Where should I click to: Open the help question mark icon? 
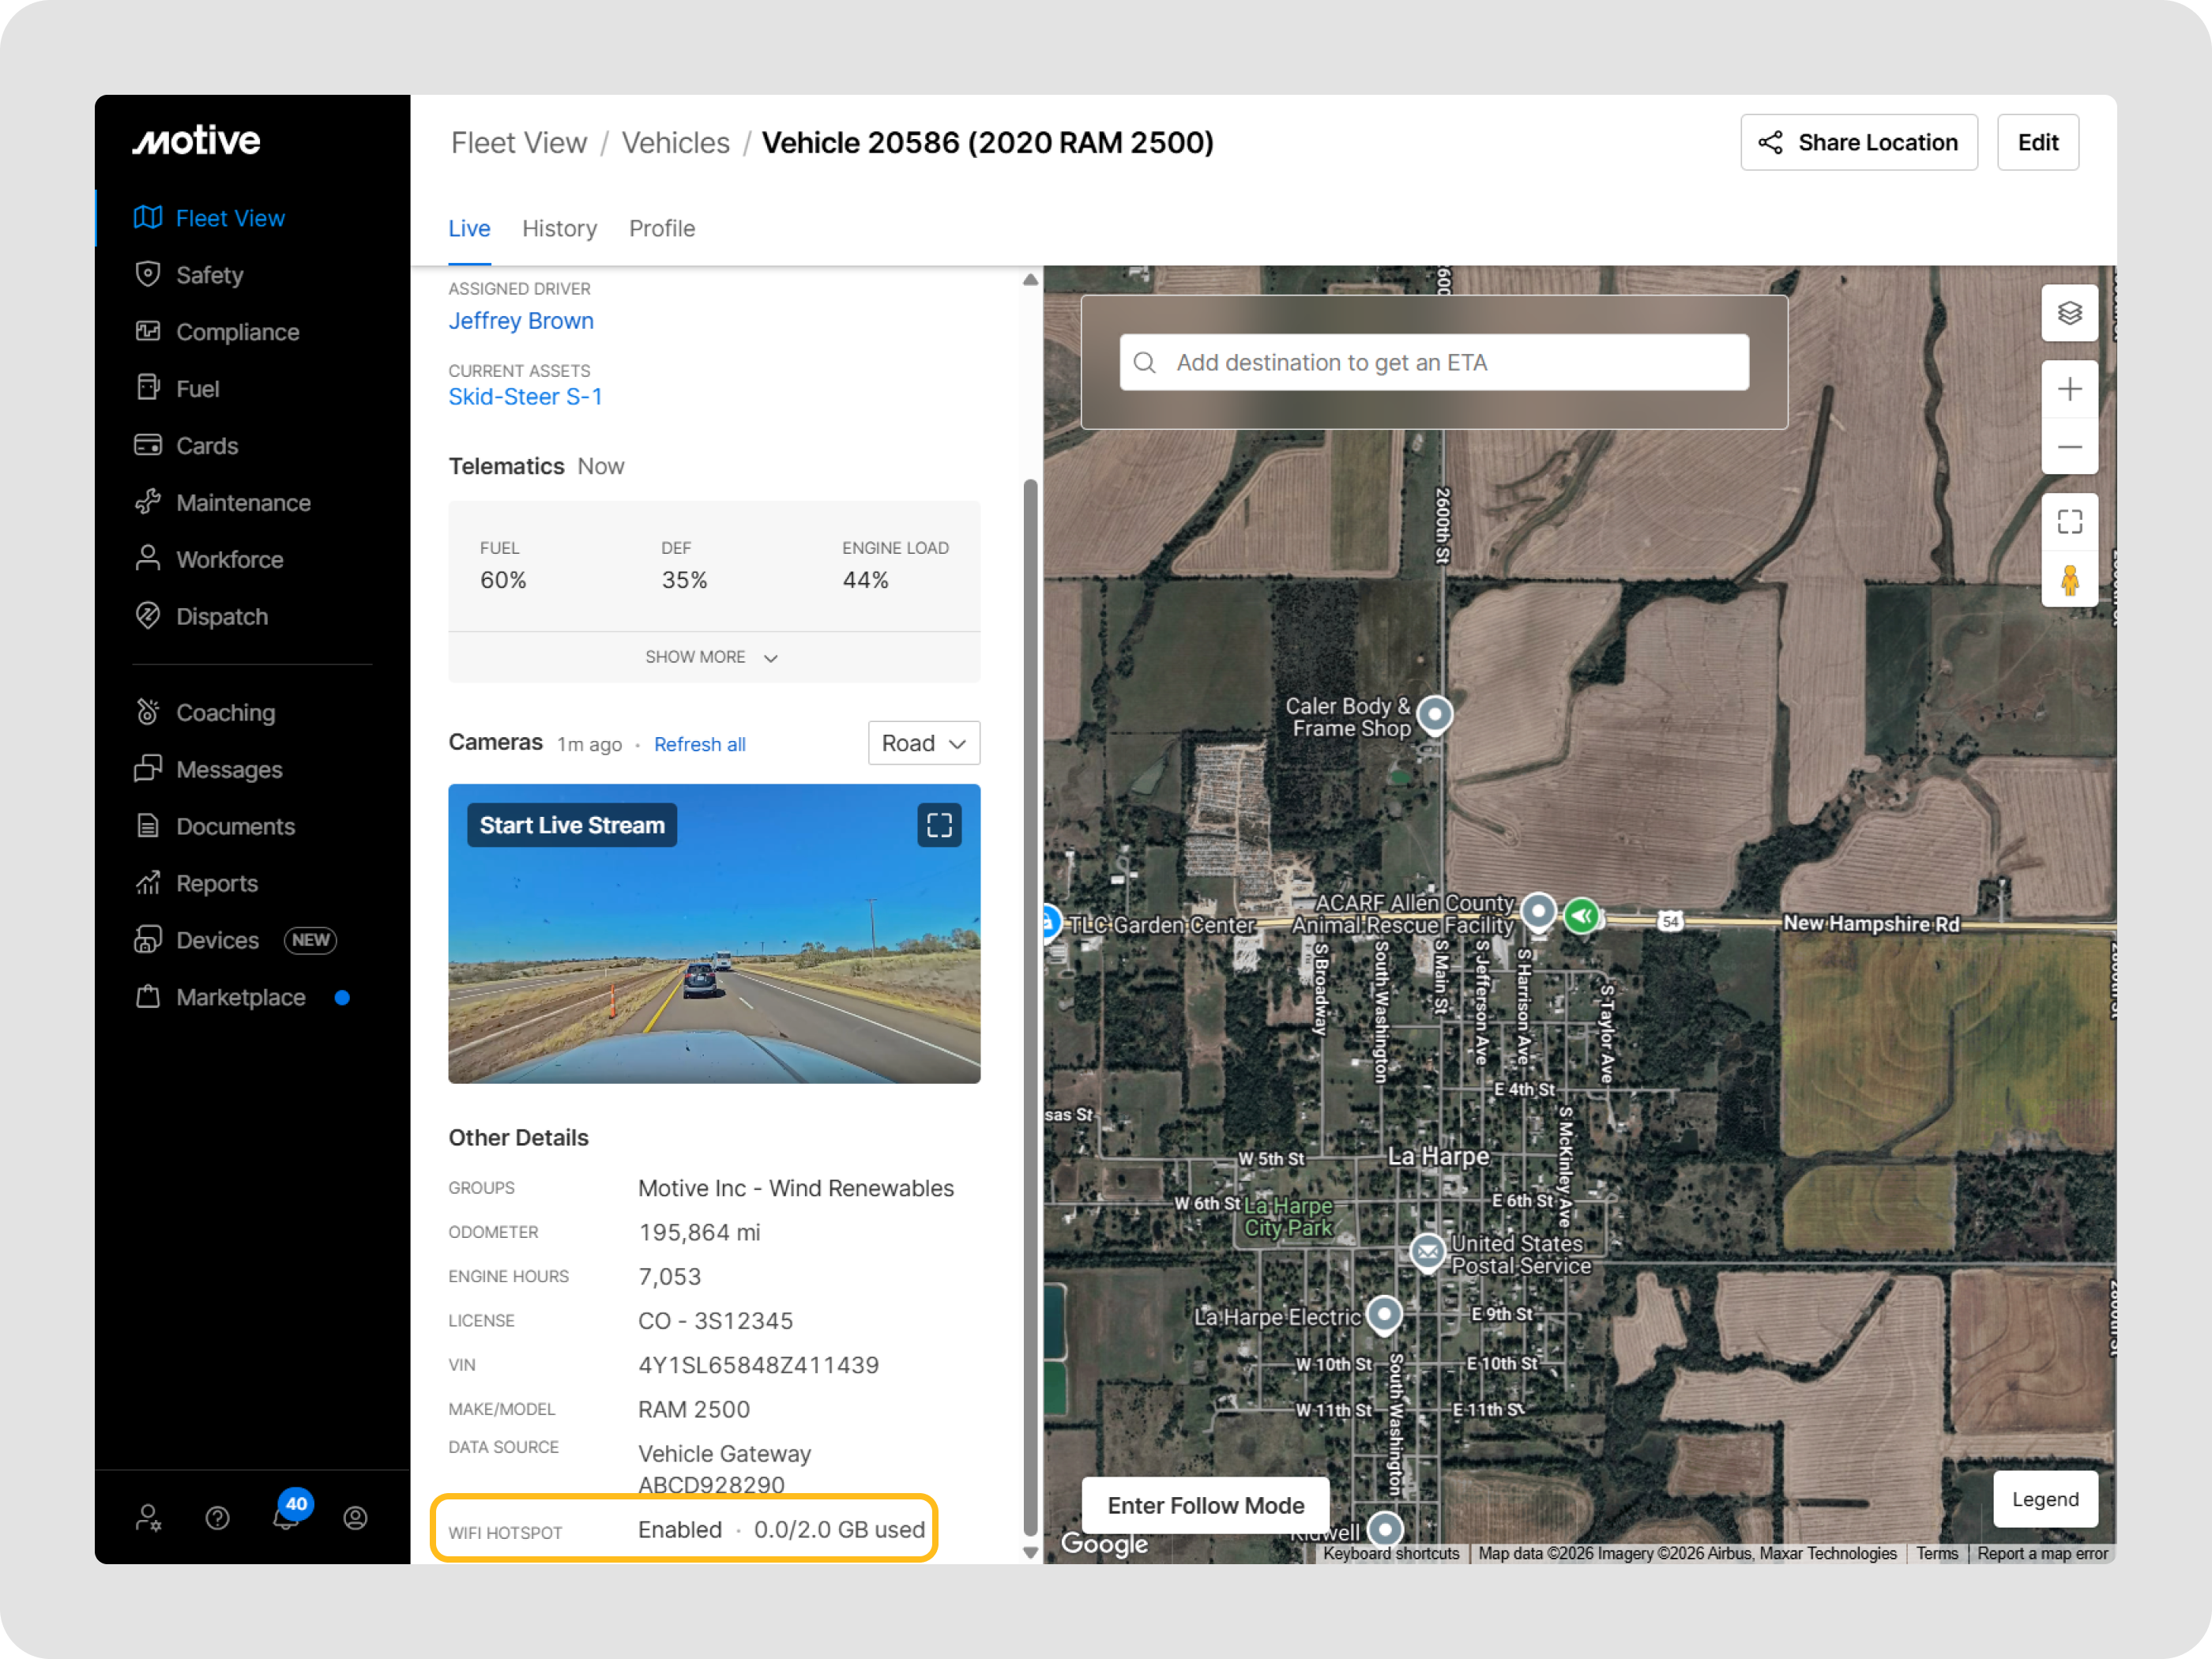[217, 1518]
